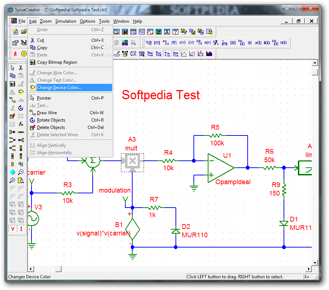Viewport: 329px width, 290px height.
Task: Click the Rotate Objects toolbox icon
Action: tap(21, 108)
